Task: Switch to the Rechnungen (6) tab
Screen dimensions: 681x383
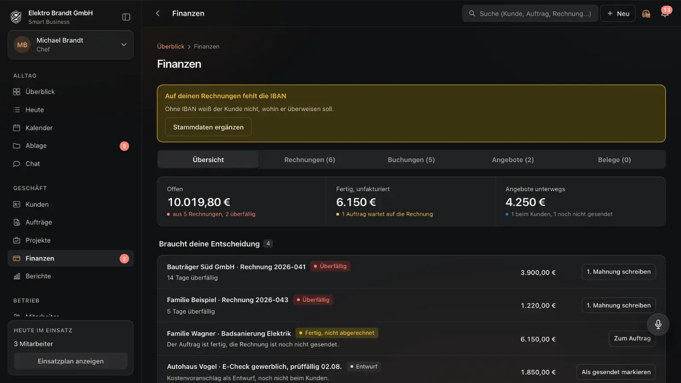Action: click(309, 160)
